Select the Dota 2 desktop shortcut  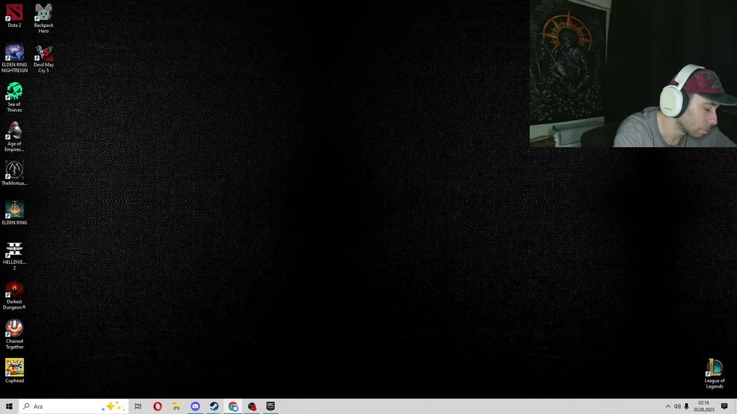click(x=14, y=16)
